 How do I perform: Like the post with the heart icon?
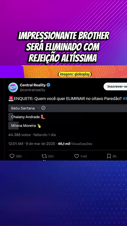(76, 156)
